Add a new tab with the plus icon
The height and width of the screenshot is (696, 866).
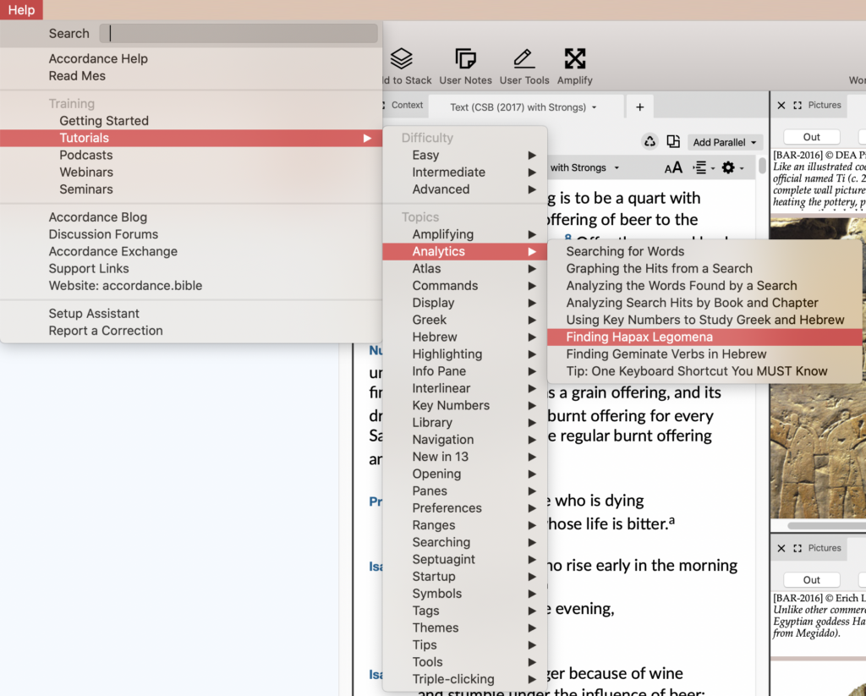coord(639,107)
